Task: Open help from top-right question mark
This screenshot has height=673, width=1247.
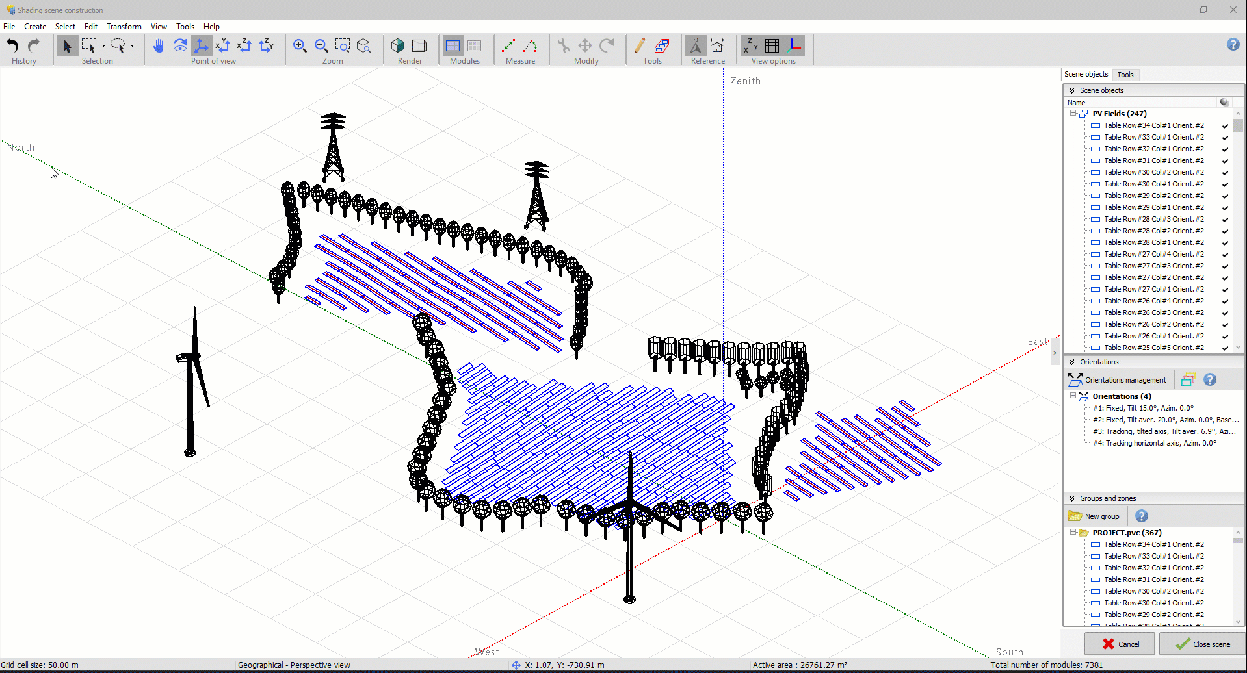Action: point(1233,44)
